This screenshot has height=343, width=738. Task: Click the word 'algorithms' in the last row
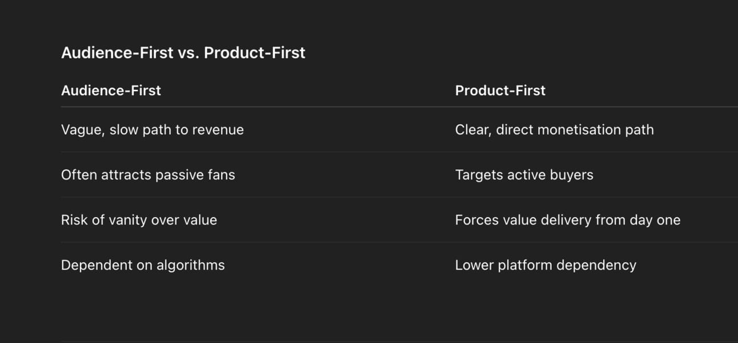tap(194, 265)
